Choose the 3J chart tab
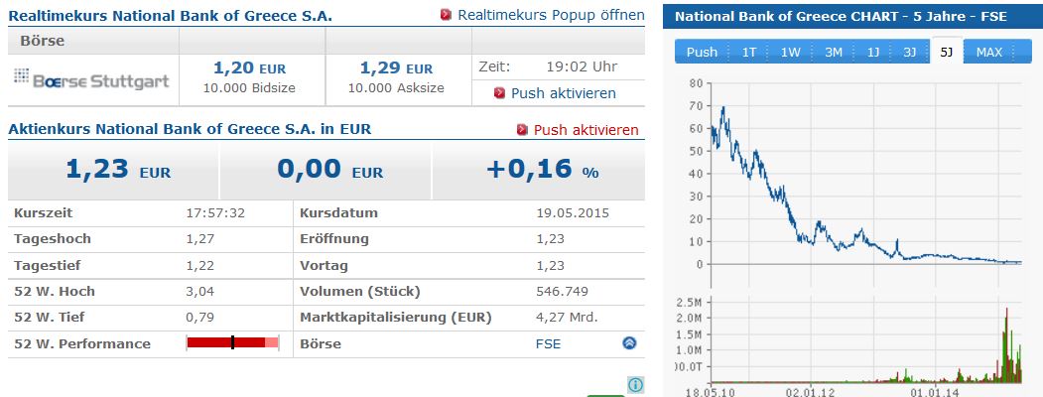The image size is (1043, 397). pyautogui.click(x=909, y=53)
